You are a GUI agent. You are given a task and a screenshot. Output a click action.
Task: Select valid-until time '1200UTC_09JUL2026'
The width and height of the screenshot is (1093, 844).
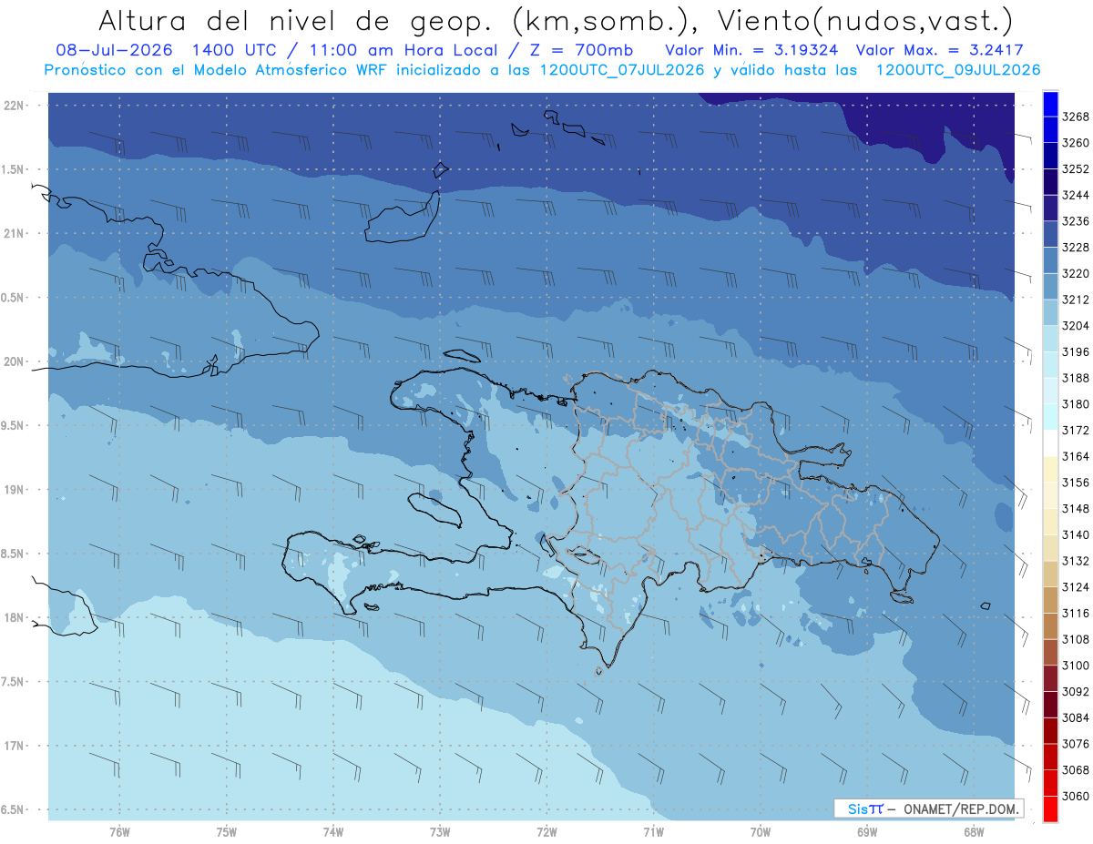pyautogui.click(x=958, y=70)
